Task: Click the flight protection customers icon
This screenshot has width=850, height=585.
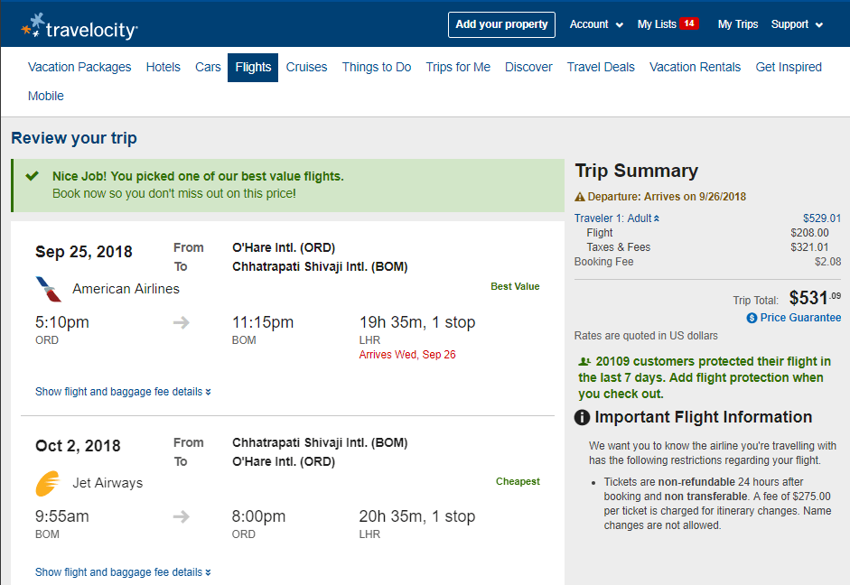Action: coord(585,361)
